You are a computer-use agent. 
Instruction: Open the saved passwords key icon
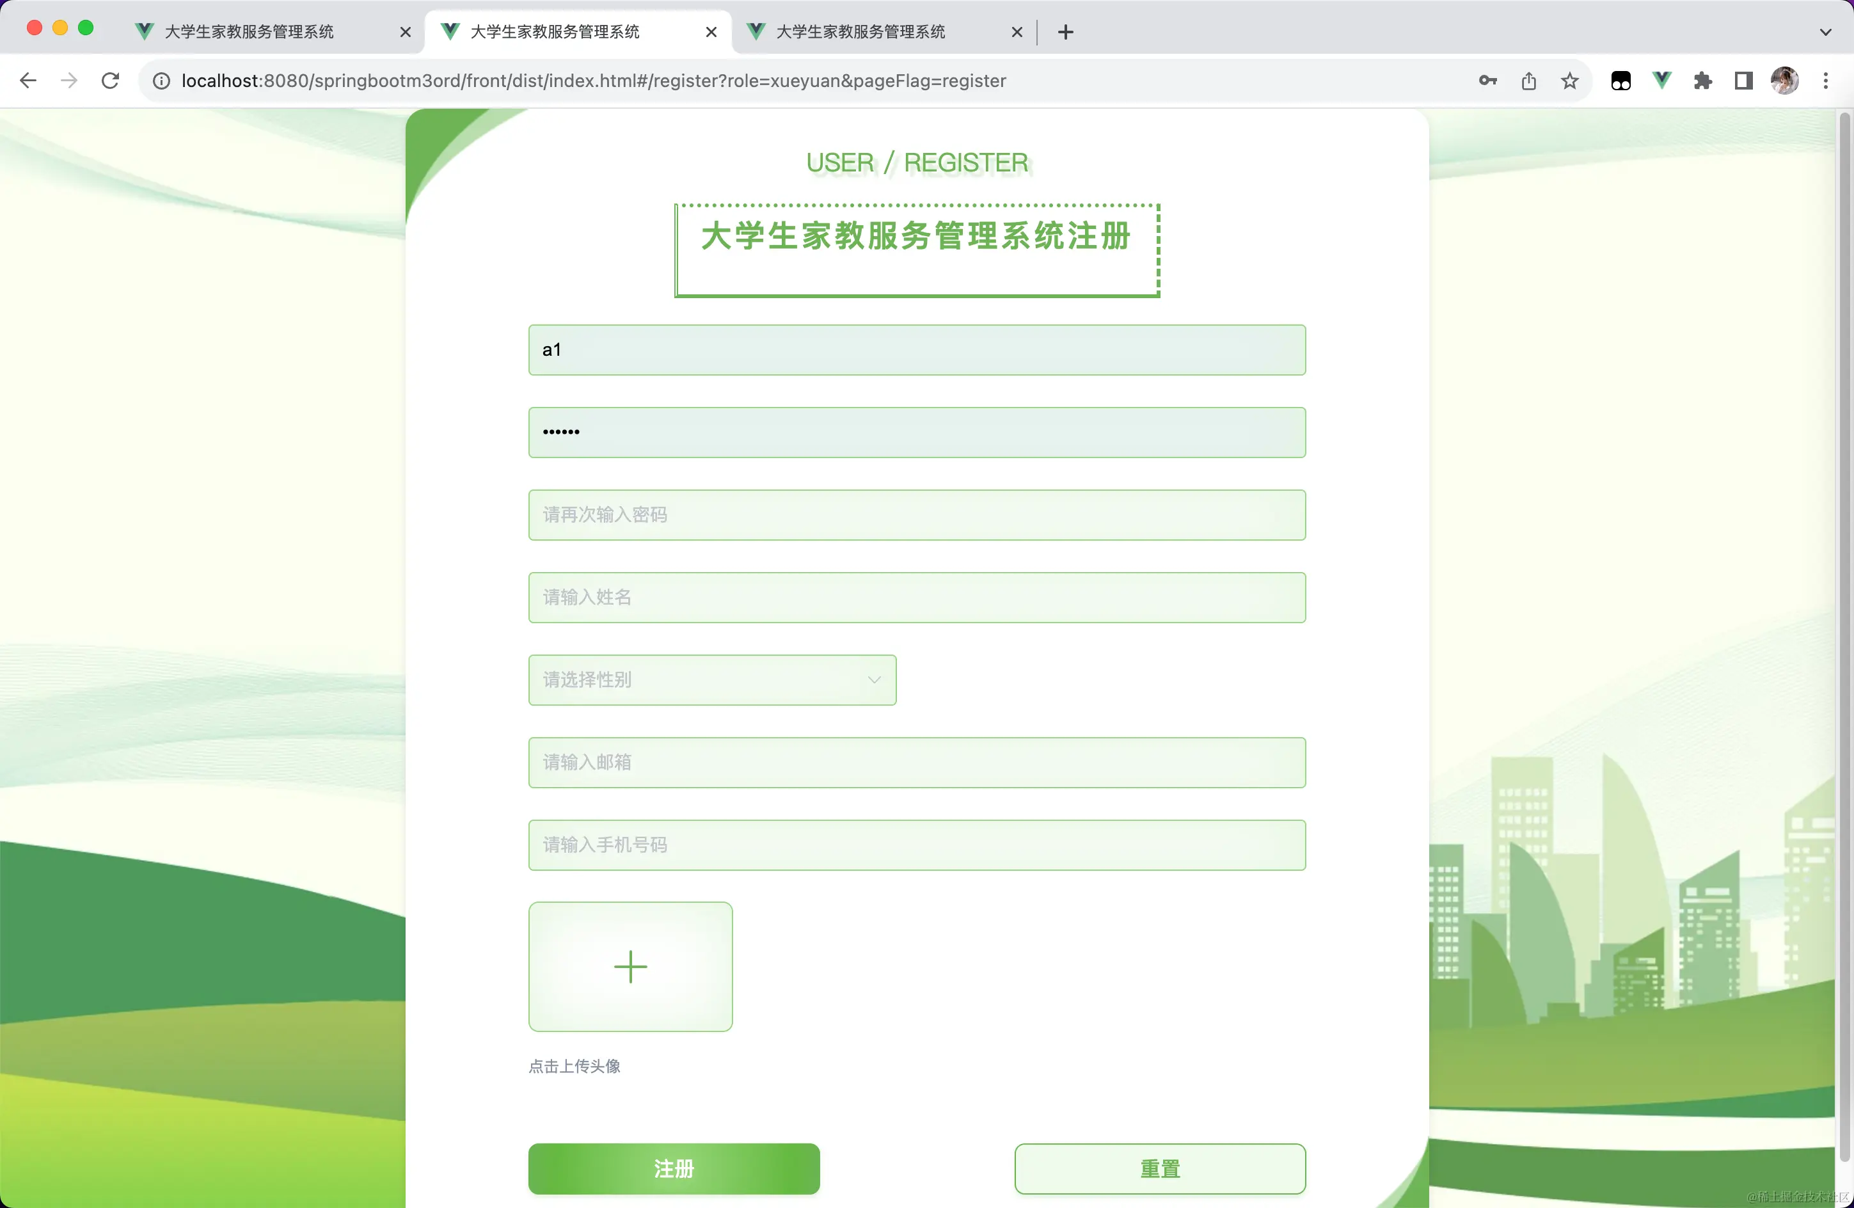click(1487, 81)
